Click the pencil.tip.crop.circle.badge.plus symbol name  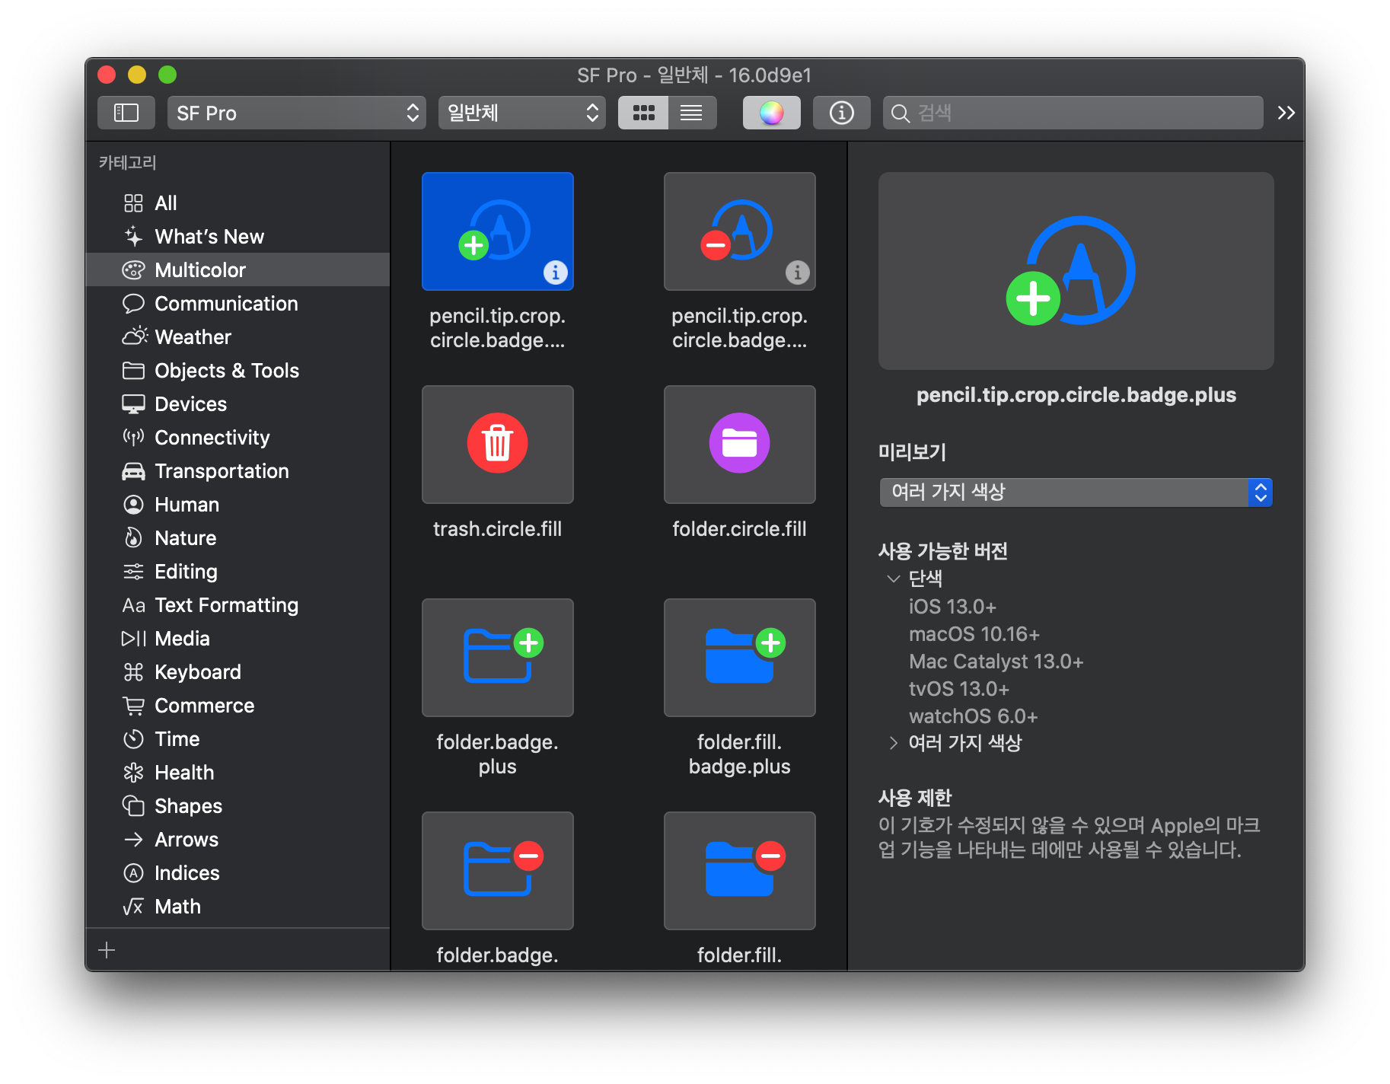click(x=1076, y=395)
